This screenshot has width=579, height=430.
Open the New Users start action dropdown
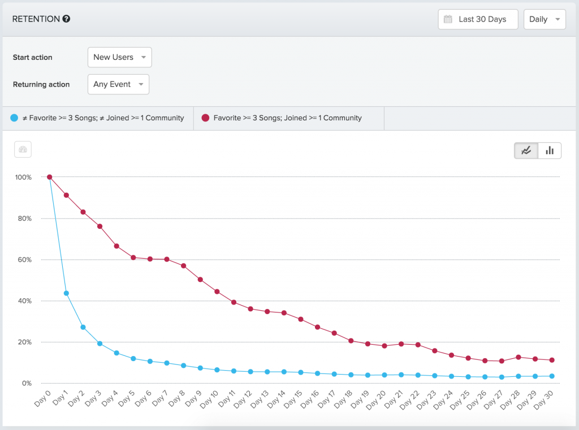coord(120,57)
